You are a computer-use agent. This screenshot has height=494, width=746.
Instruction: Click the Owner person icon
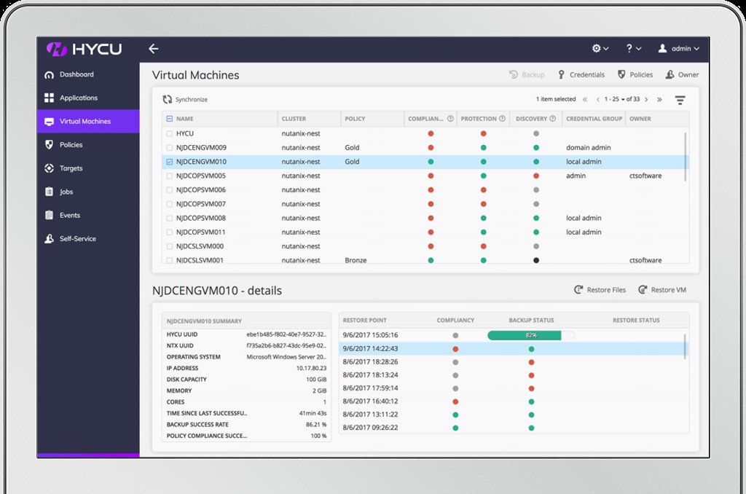pos(671,74)
